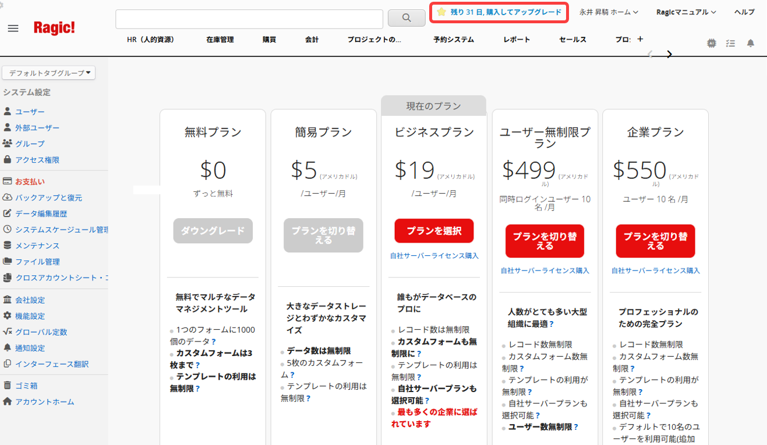Screen dimensions: 767x445
Task: Click the インターフェース翻訳 icon
Action: click(8, 364)
